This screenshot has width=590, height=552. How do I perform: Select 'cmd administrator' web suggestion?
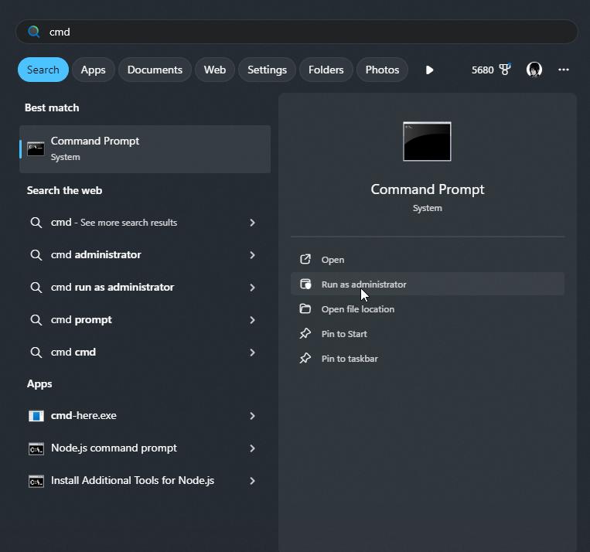point(145,255)
